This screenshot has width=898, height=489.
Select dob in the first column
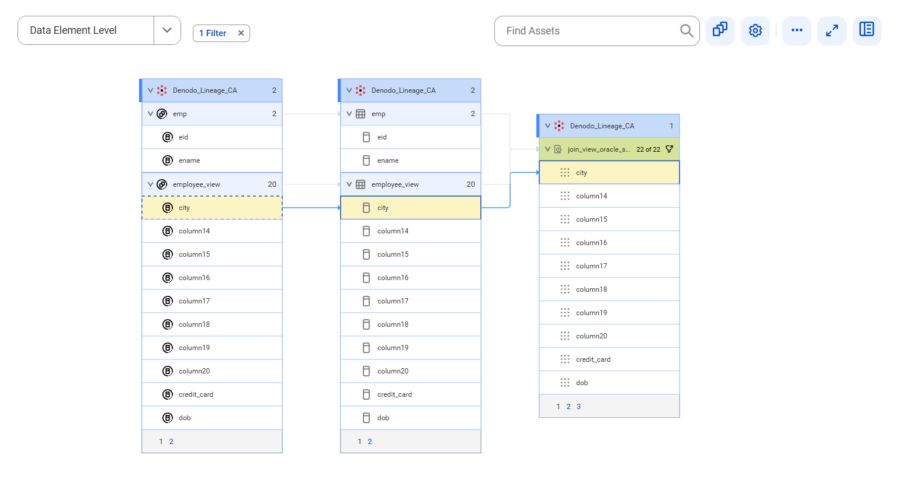point(212,418)
